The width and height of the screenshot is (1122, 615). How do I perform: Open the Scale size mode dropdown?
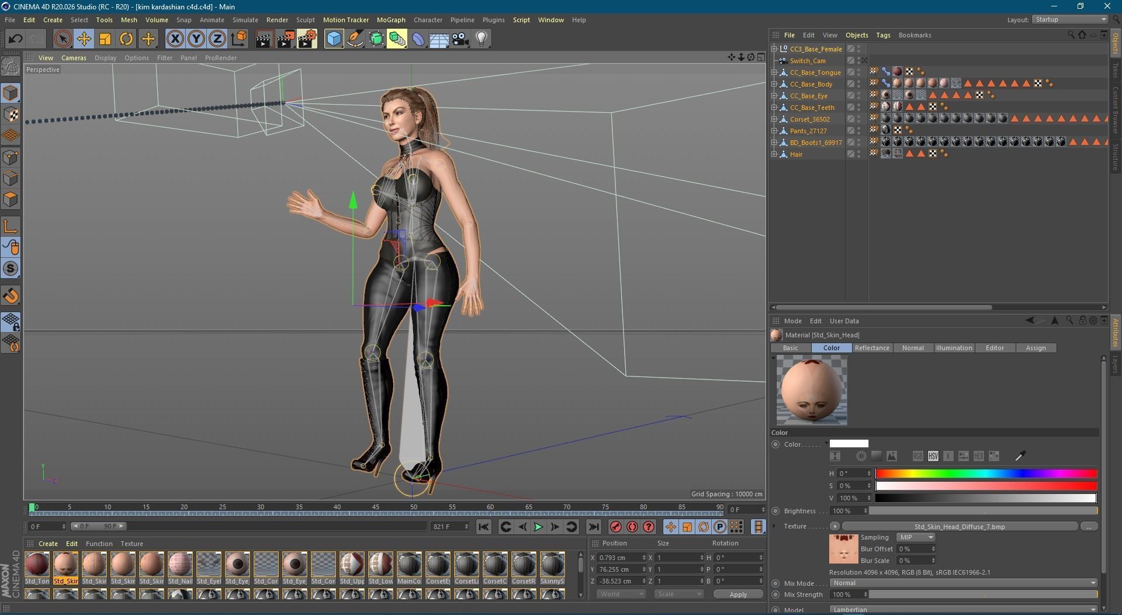(x=678, y=594)
